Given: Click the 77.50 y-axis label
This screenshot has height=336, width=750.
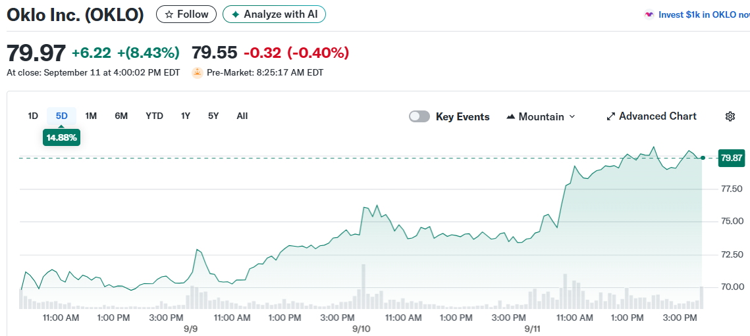Looking at the screenshot, I should tap(732, 189).
